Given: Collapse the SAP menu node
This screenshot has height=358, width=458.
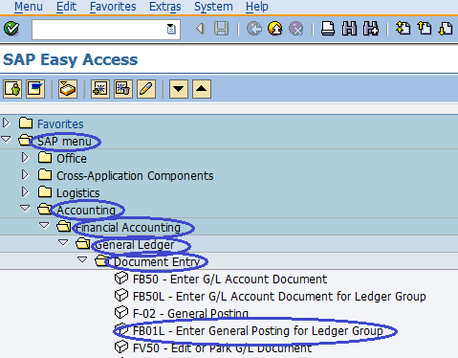Looking at the screenshot, I should pos(6,140).
